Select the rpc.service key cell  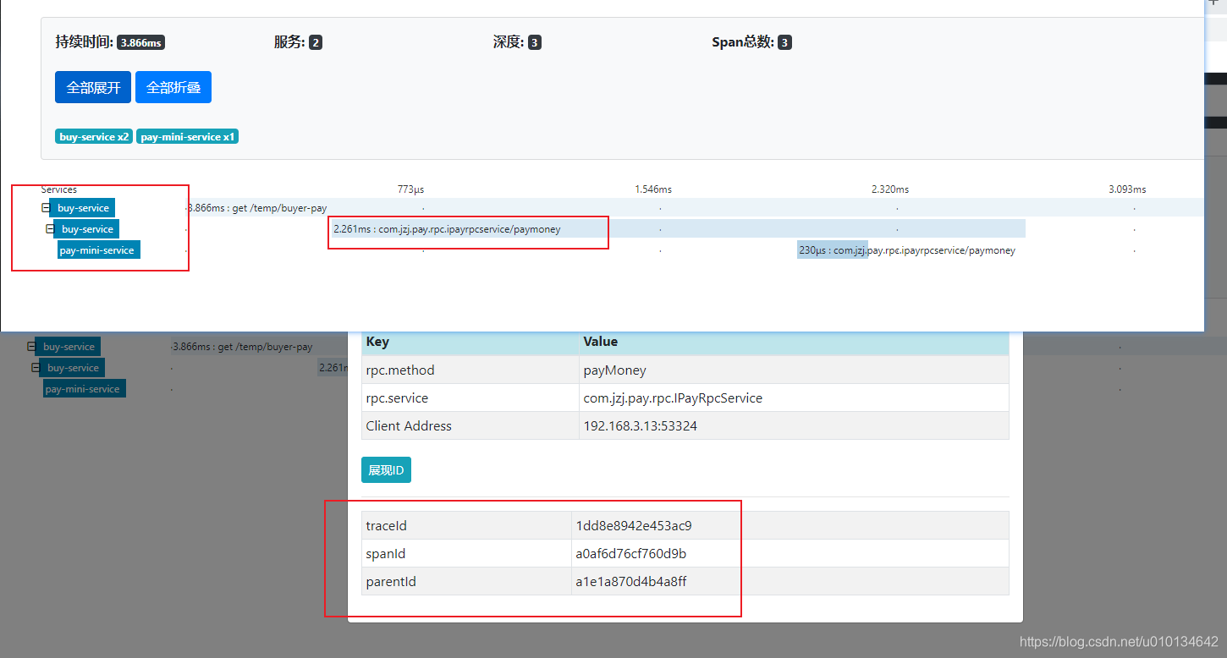[470, 398]
